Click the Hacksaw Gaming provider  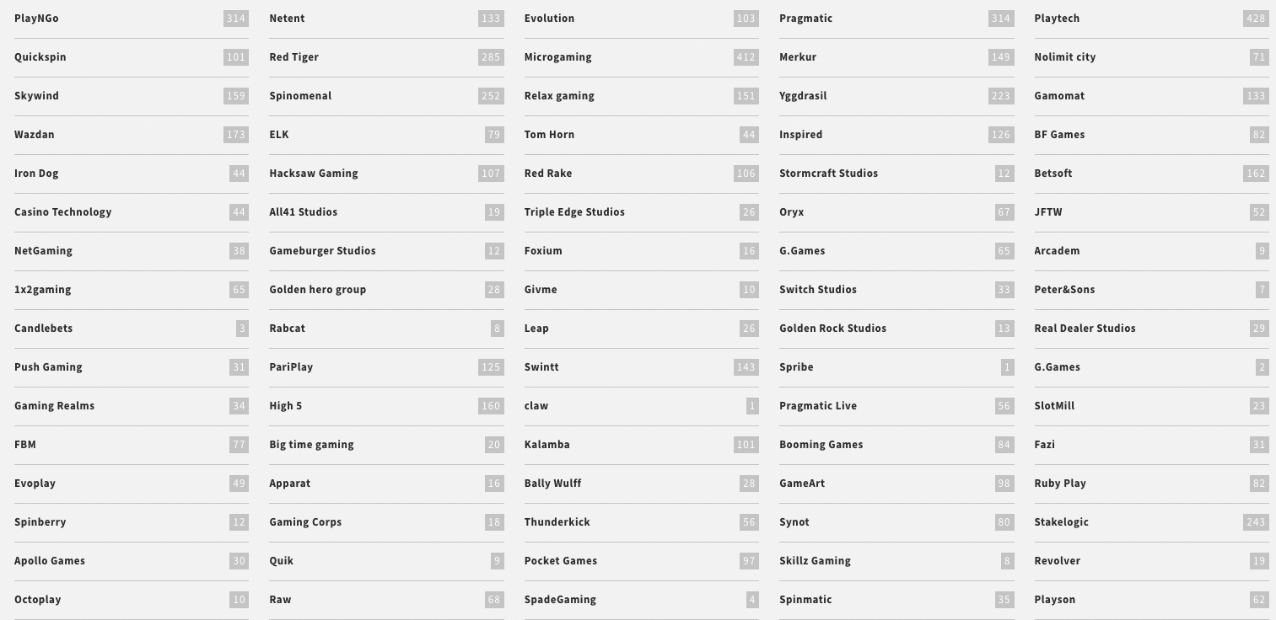click(386, 174)
